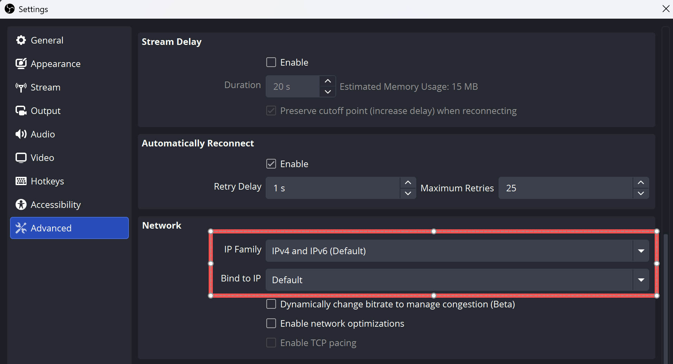This screenshot has width=673, height=364.
Task: Click the Appearance icon in sidebar
Action: pos(21,64)
